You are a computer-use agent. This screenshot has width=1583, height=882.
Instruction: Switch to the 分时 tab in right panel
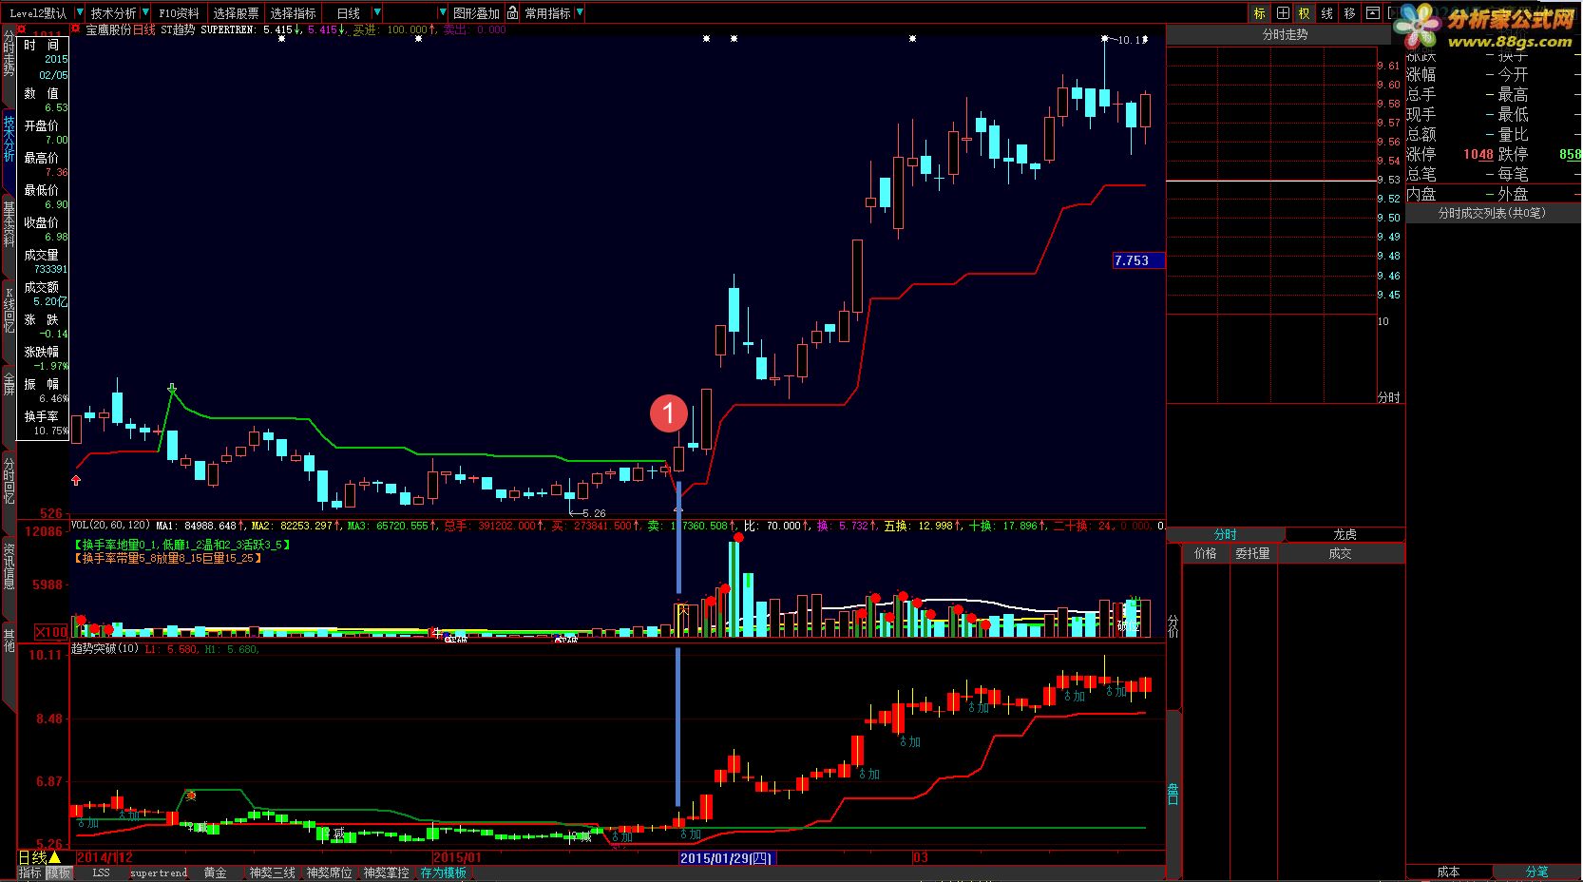[x=1226, y=534]
